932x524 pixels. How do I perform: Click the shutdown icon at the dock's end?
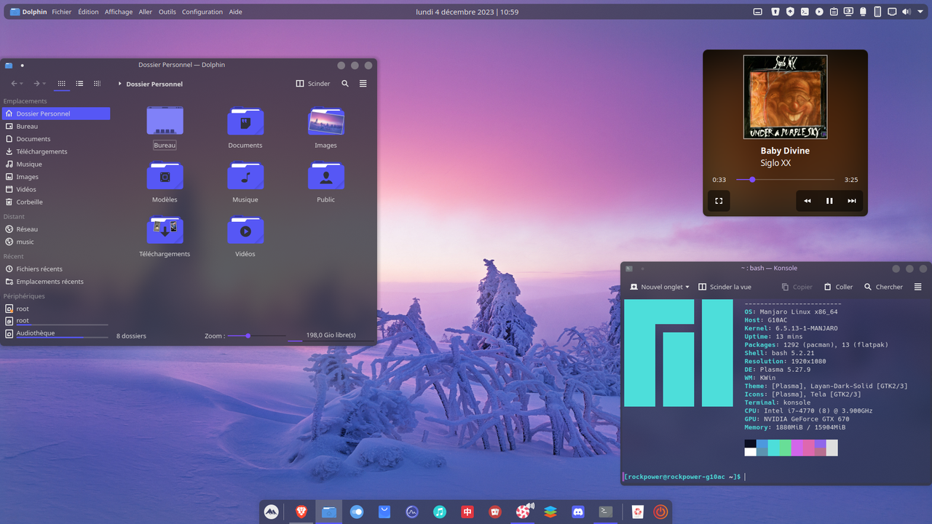(x=660, y=512)
